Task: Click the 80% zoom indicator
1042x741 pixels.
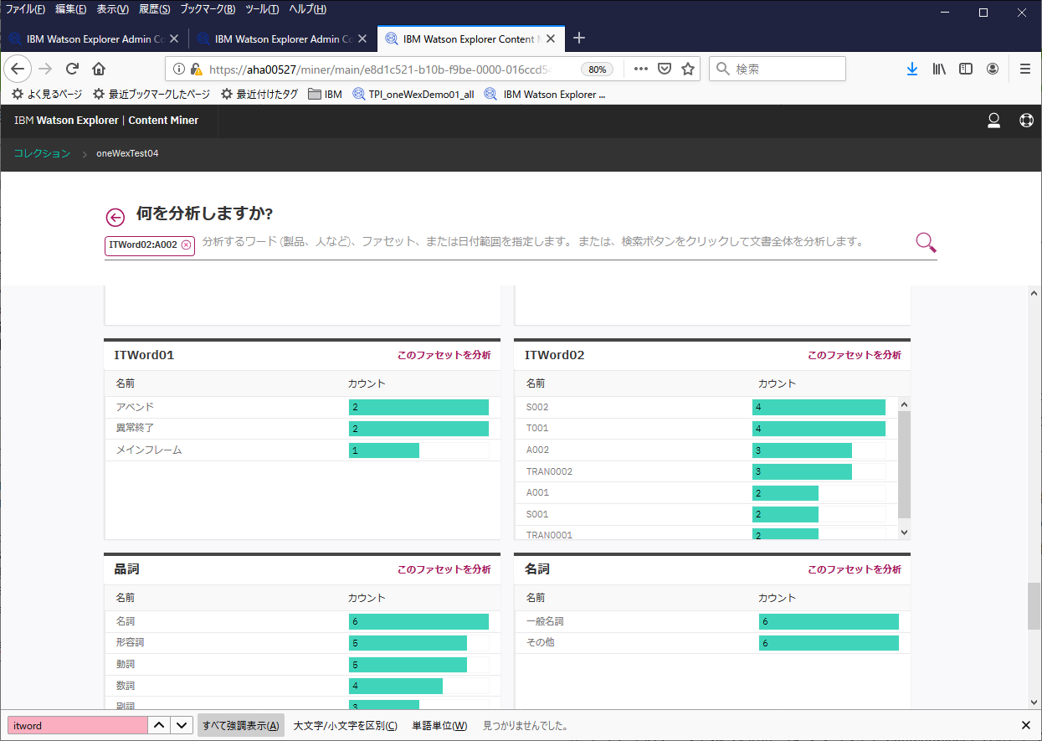Action: click(x=598, y=69)
